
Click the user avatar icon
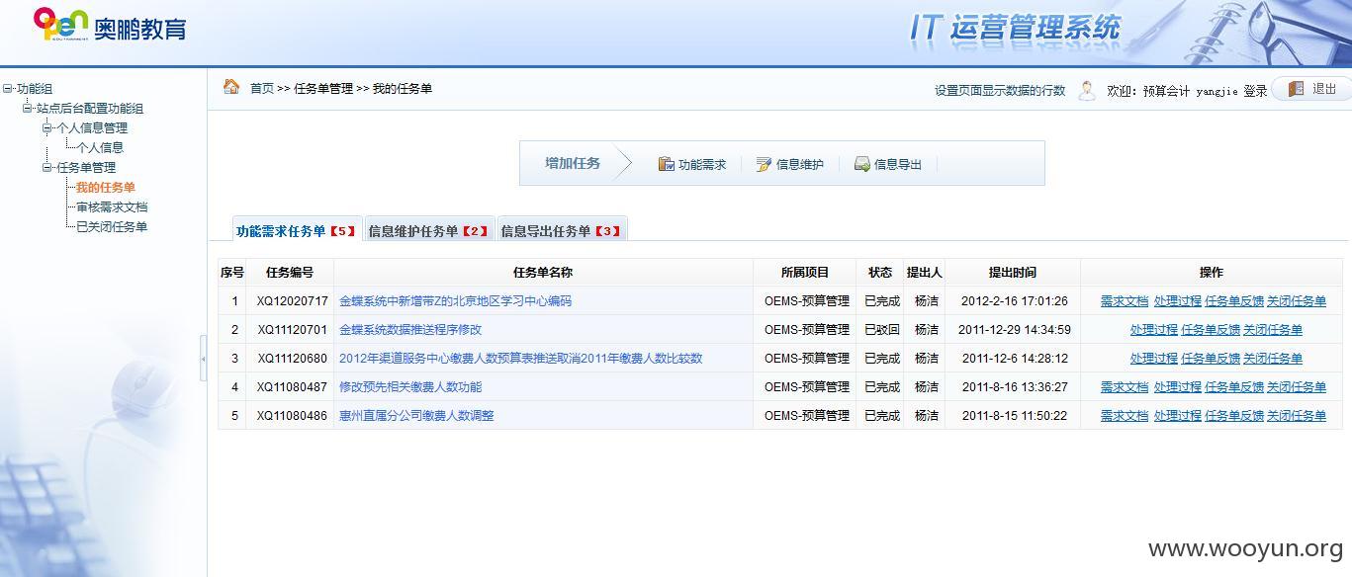[x=1086, y=90]
